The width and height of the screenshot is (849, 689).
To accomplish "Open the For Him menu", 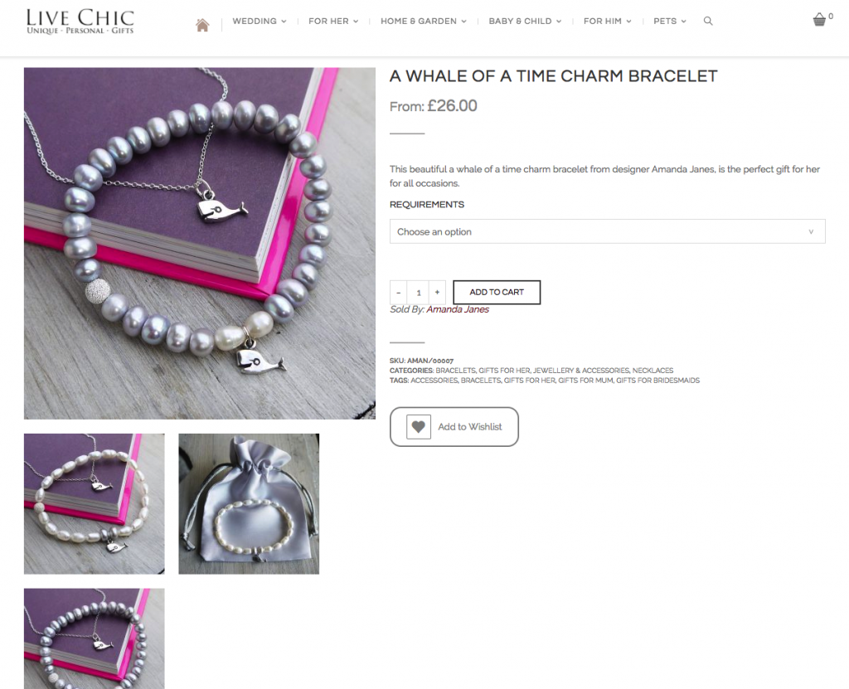I will point(608,21).
